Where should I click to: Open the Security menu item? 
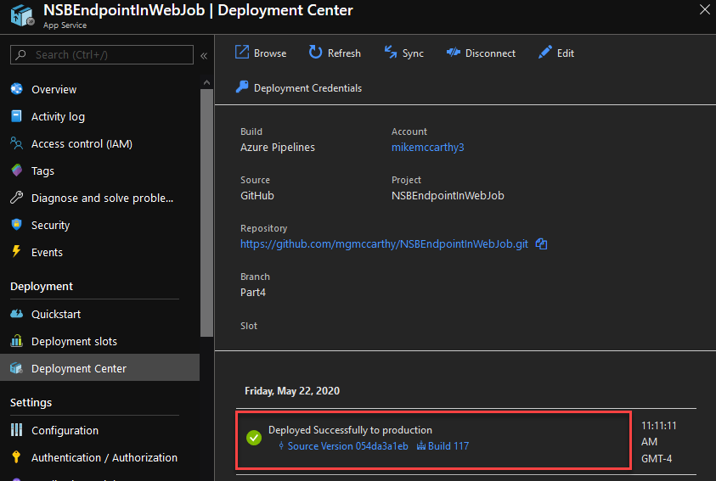51,225
